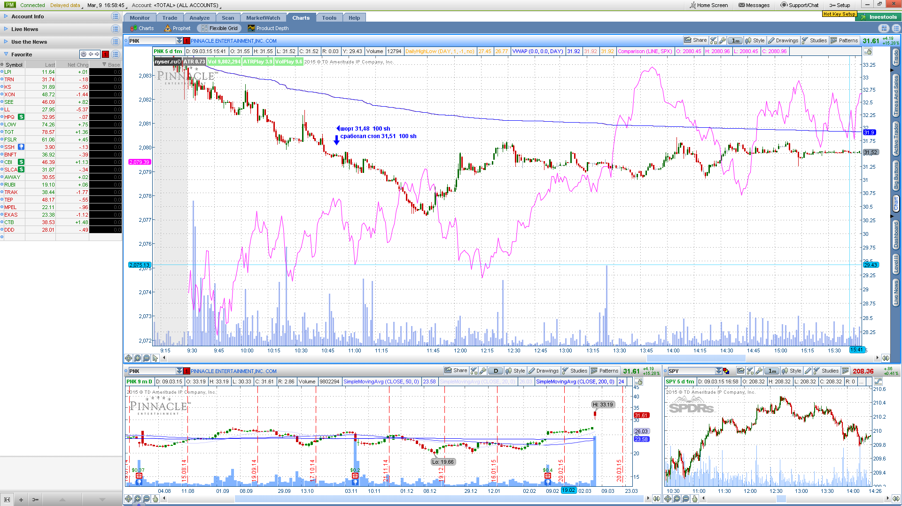Open Patterns menu on main chart
Image resolution: width=902 pixels, height=506 pixels.
845,40
